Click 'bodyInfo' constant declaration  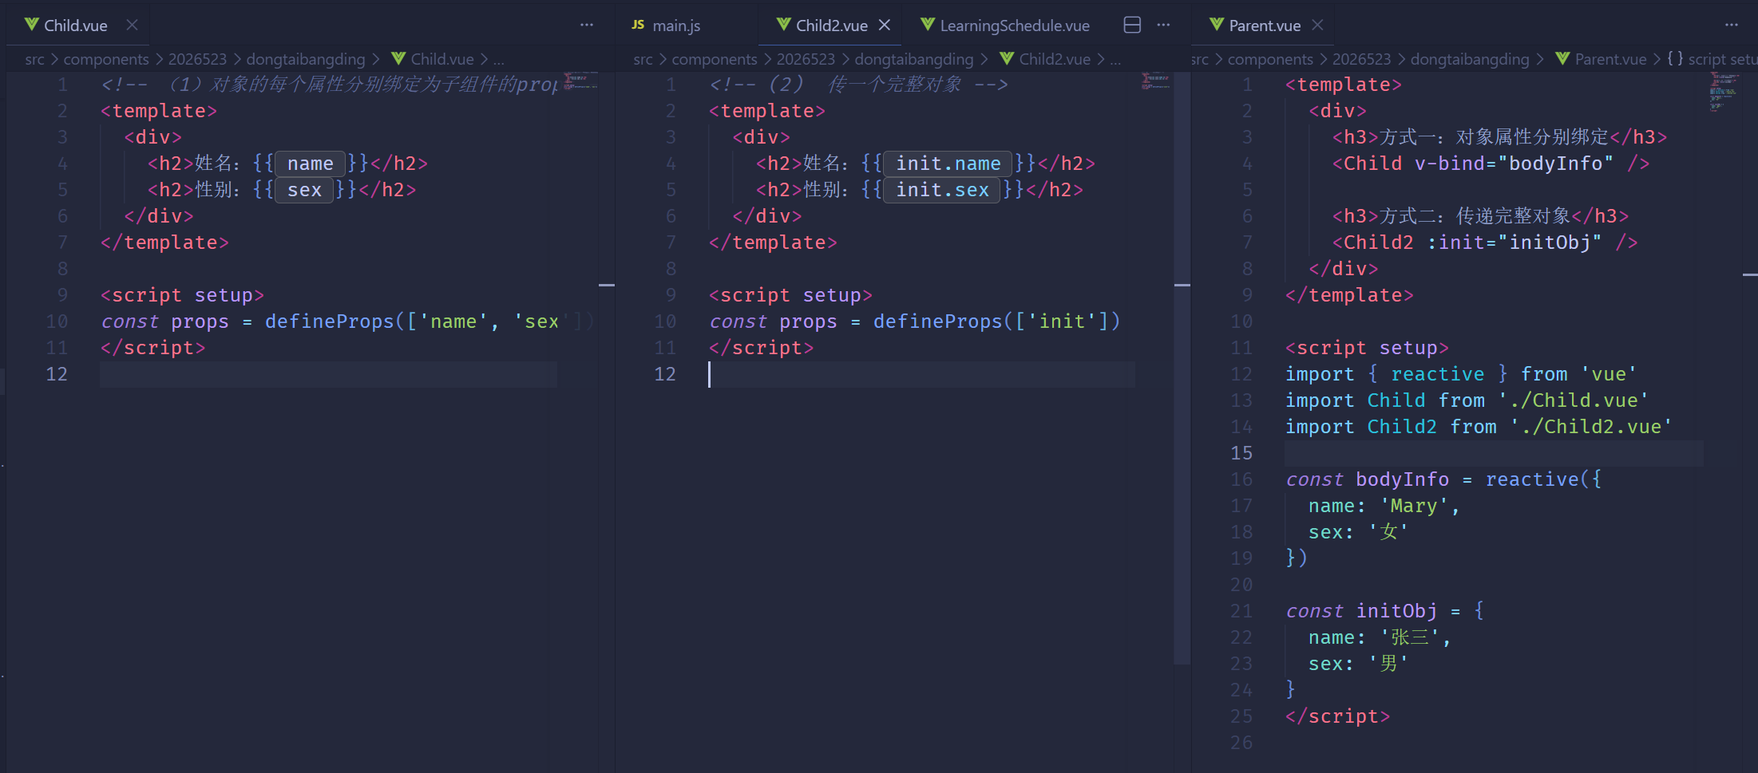1402,479
